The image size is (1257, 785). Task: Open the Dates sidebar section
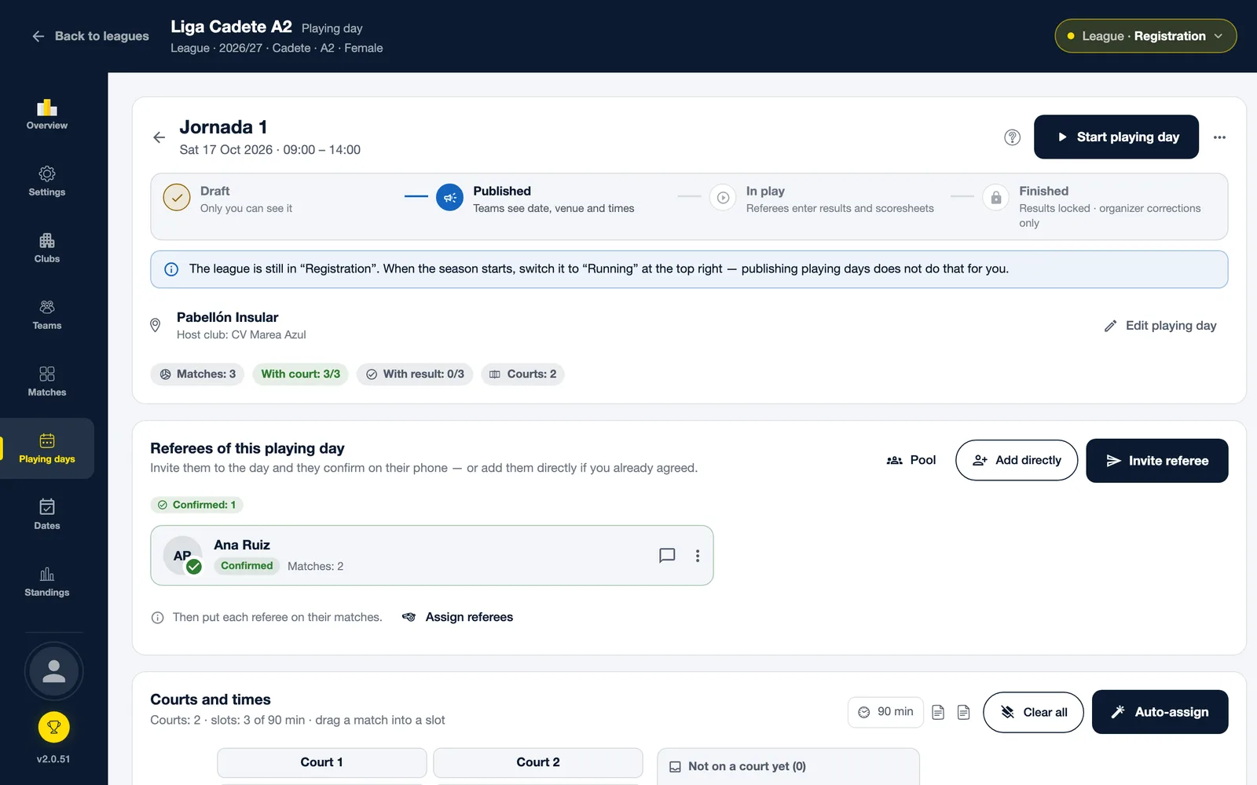(x=47, y=515)
